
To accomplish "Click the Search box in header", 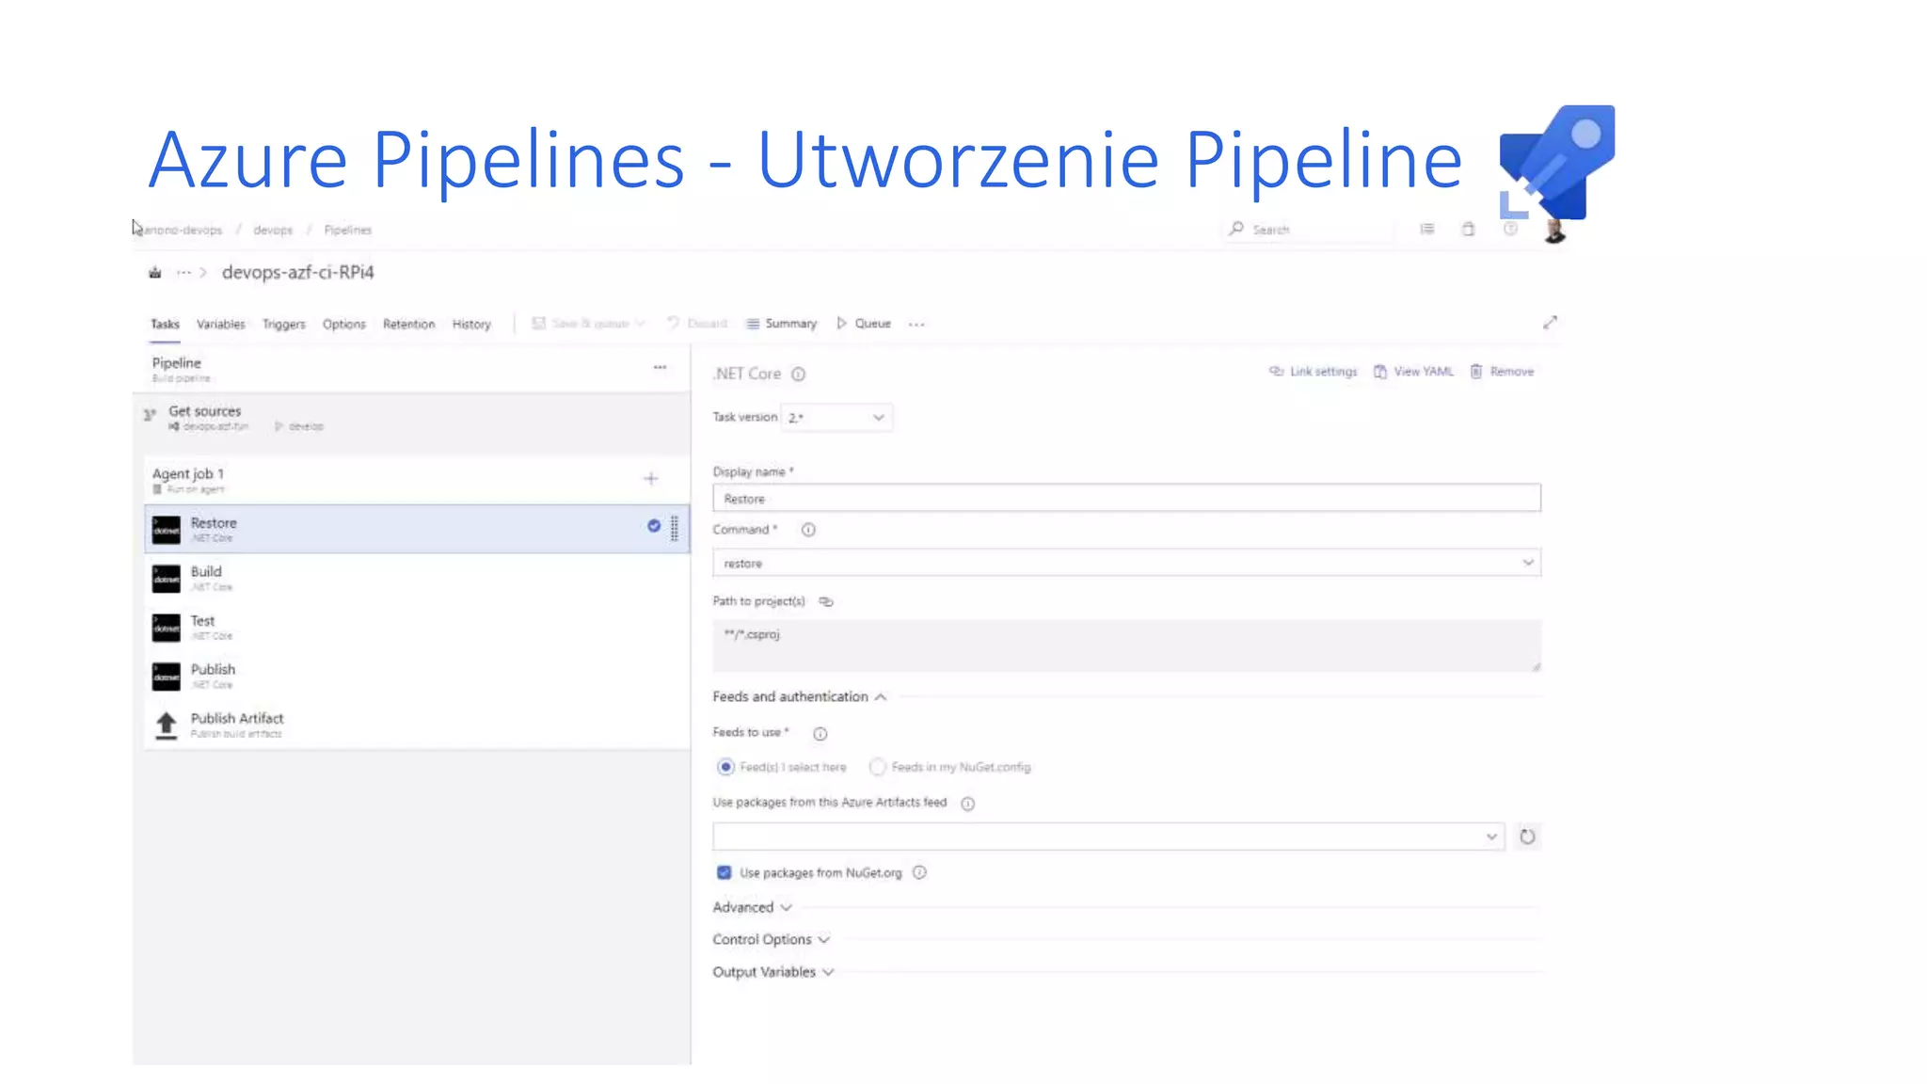I will [1310, 230].
